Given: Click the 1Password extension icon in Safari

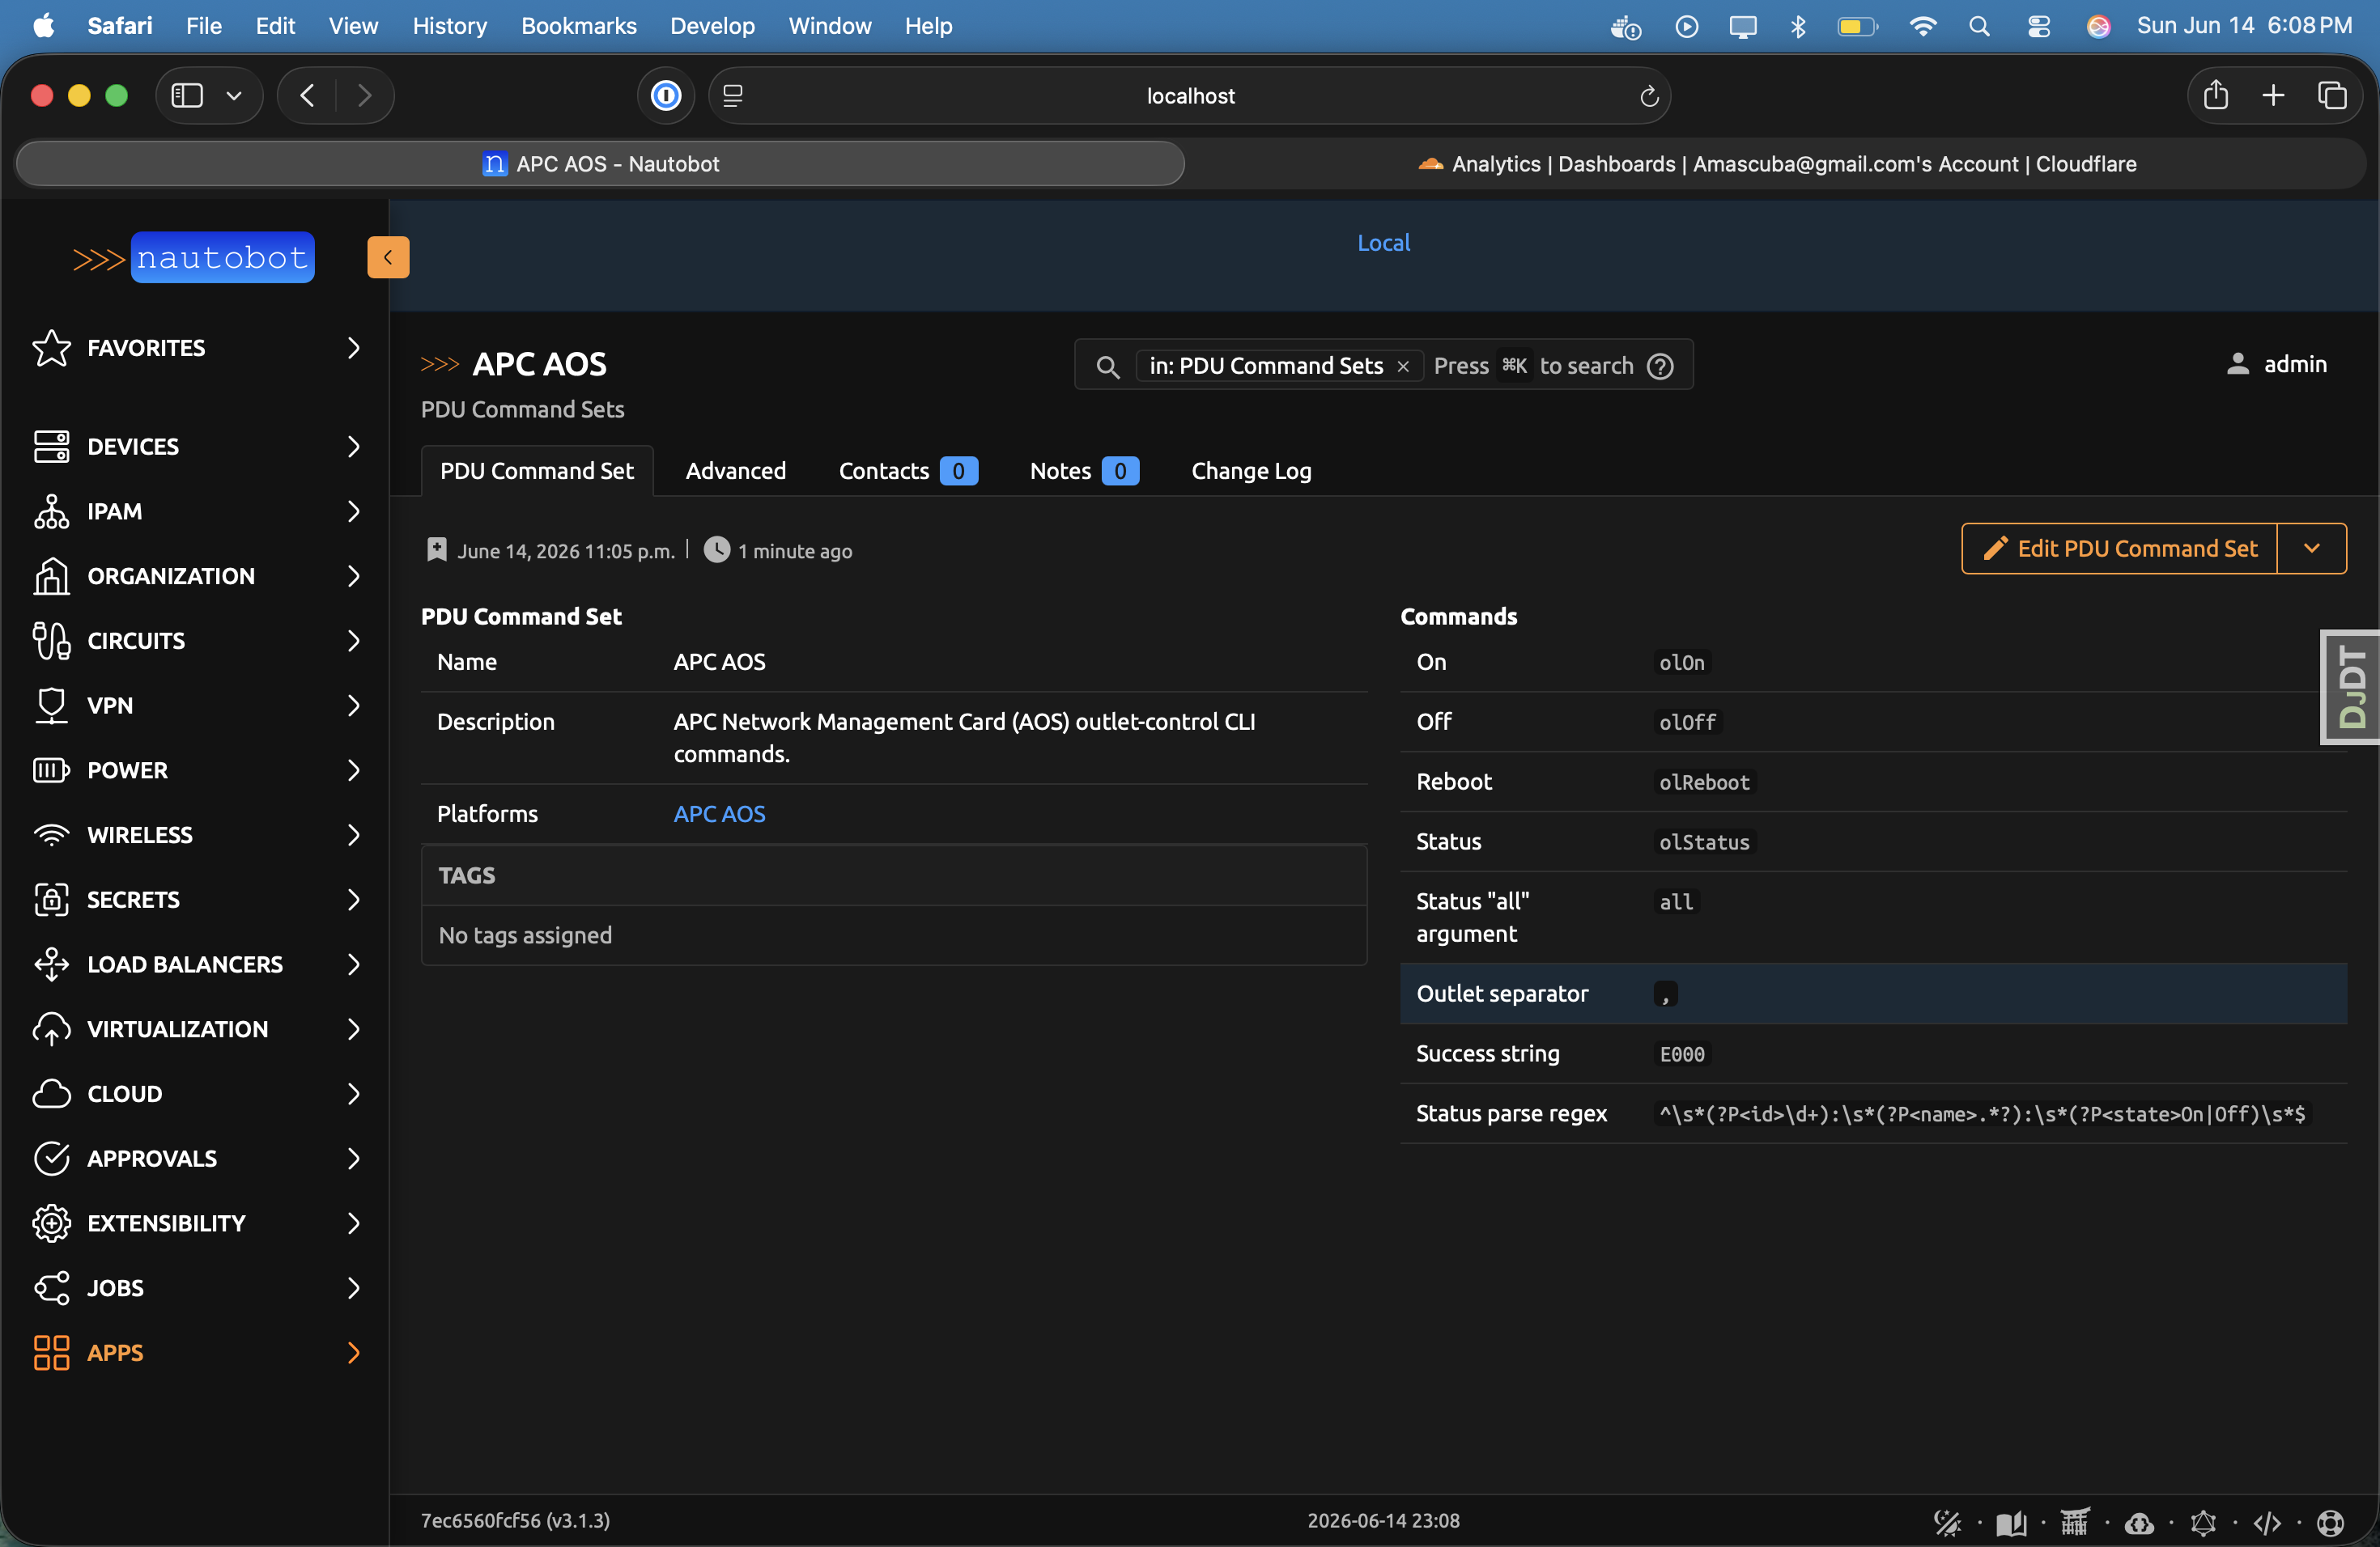Looking at the screenshot, I should [x=666, y=95].
